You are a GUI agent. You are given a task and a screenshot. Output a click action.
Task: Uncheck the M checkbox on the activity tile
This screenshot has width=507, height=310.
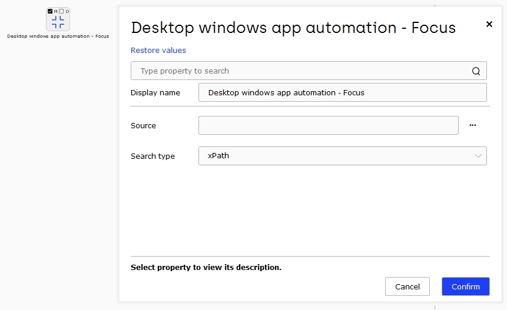50,11
